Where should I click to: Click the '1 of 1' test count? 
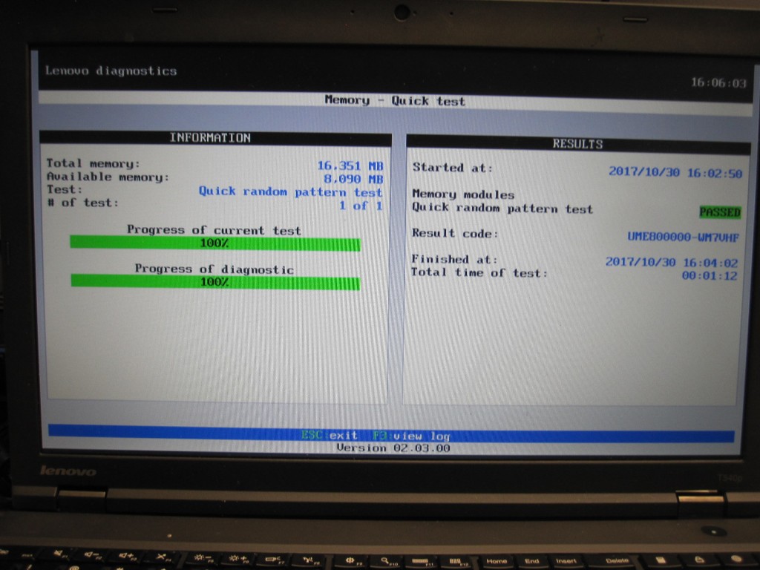pos(361,206)
